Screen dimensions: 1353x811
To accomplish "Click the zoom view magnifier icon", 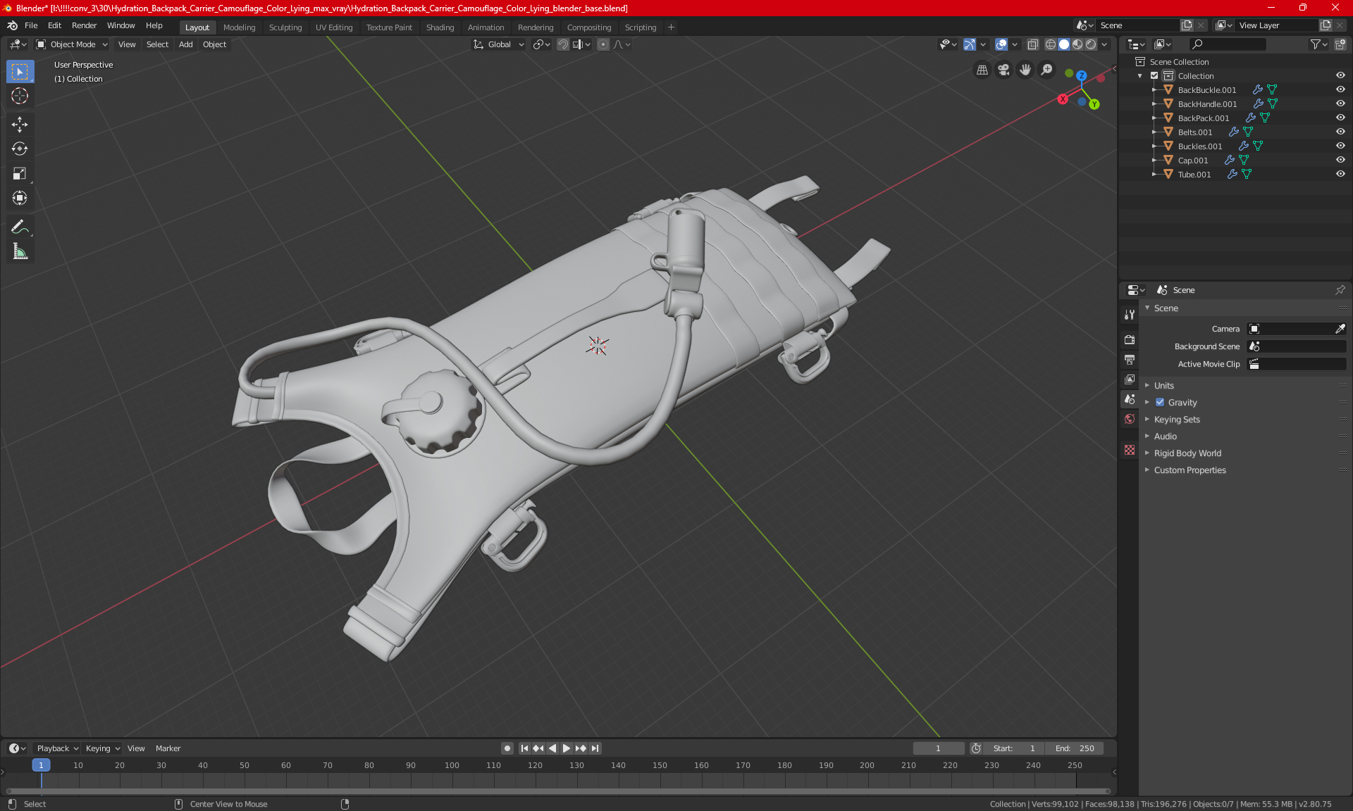I will click(1047, 70).
